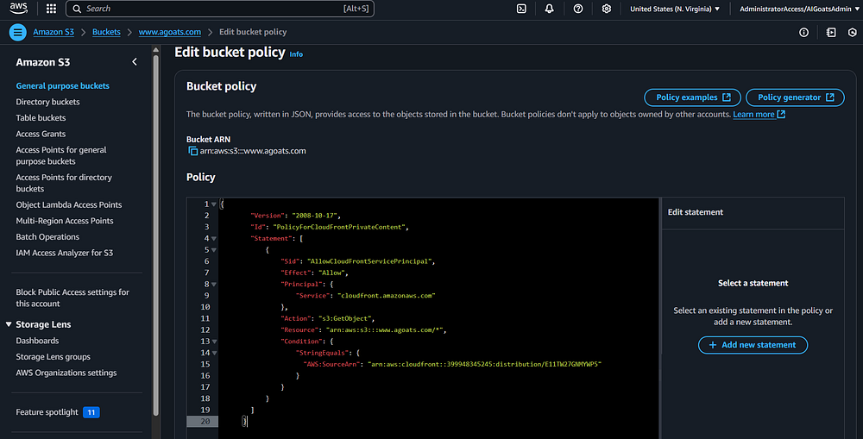Image resolution: width=863 pixels, height=439 pixels.
Task: Open the help question mark icon
Action: pyautogui.click(x=578, y=9)
